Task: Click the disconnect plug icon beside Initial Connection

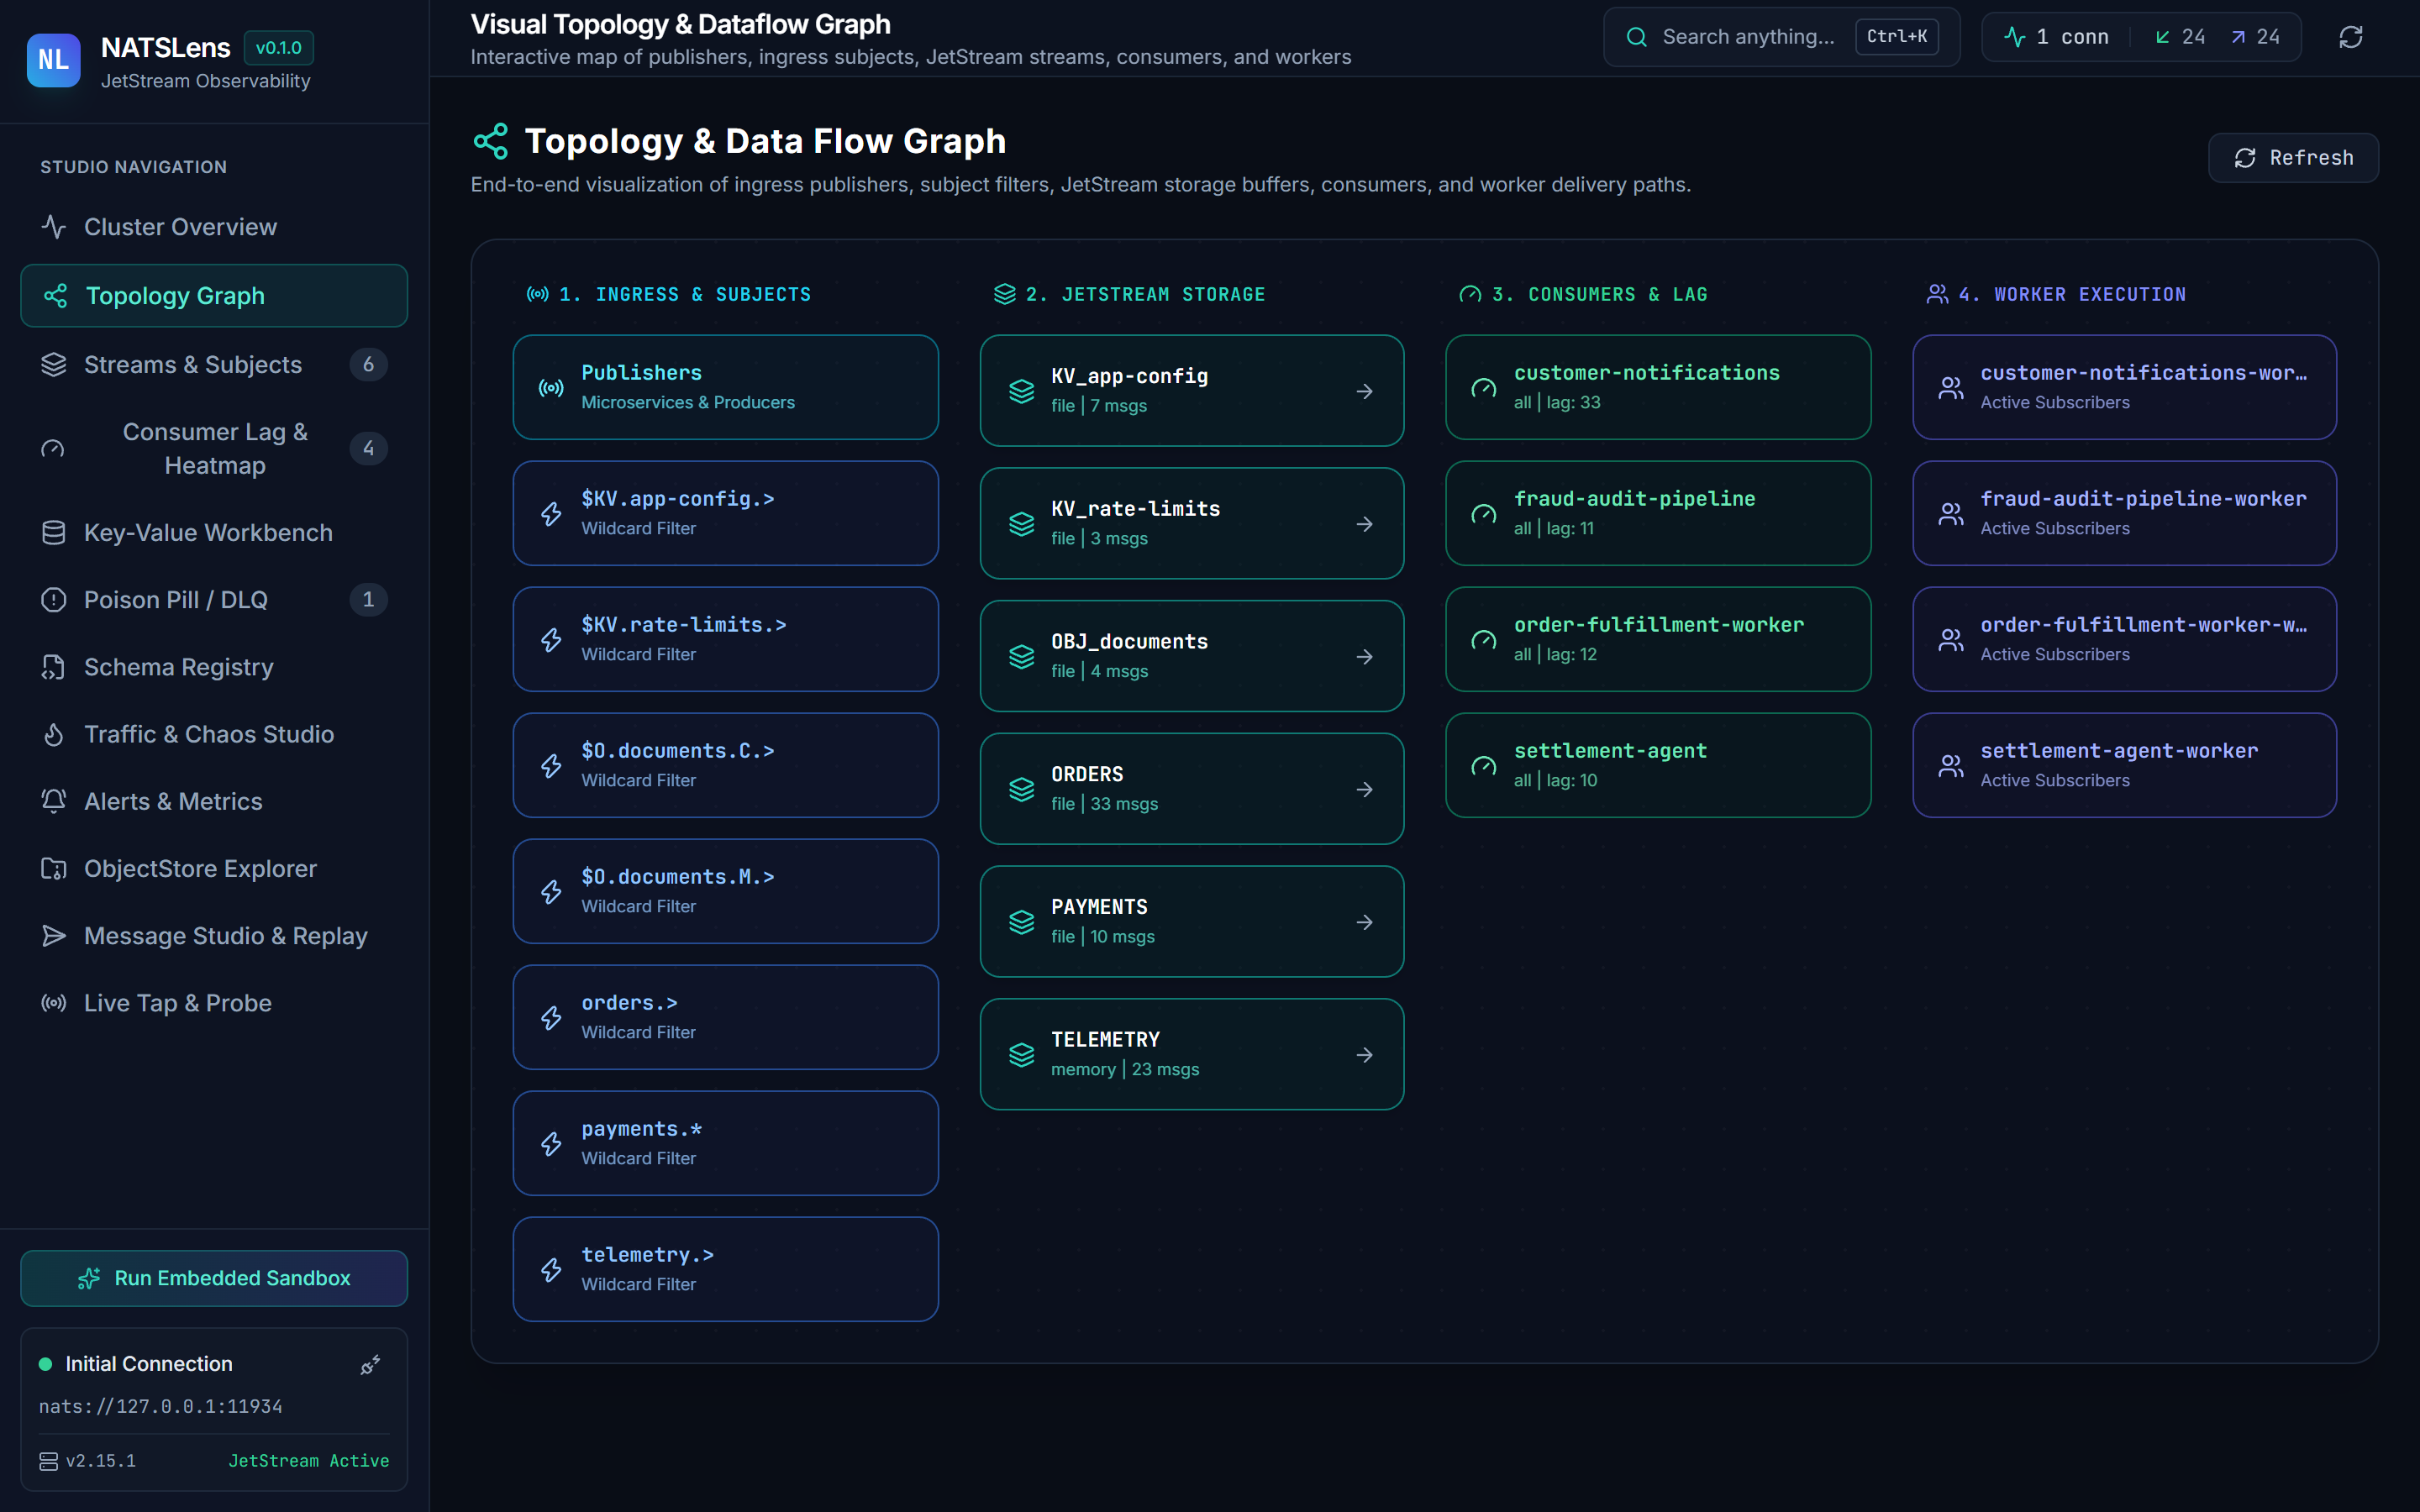Action: pyautogui.click(x=370, y=1365)
